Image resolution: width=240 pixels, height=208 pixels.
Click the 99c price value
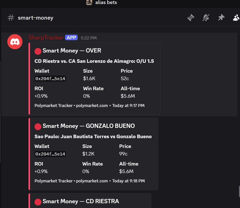pos(123,154)
